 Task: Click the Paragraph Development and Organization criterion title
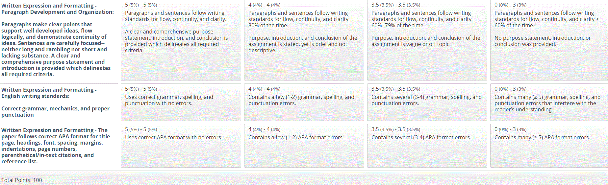(58, 9)
